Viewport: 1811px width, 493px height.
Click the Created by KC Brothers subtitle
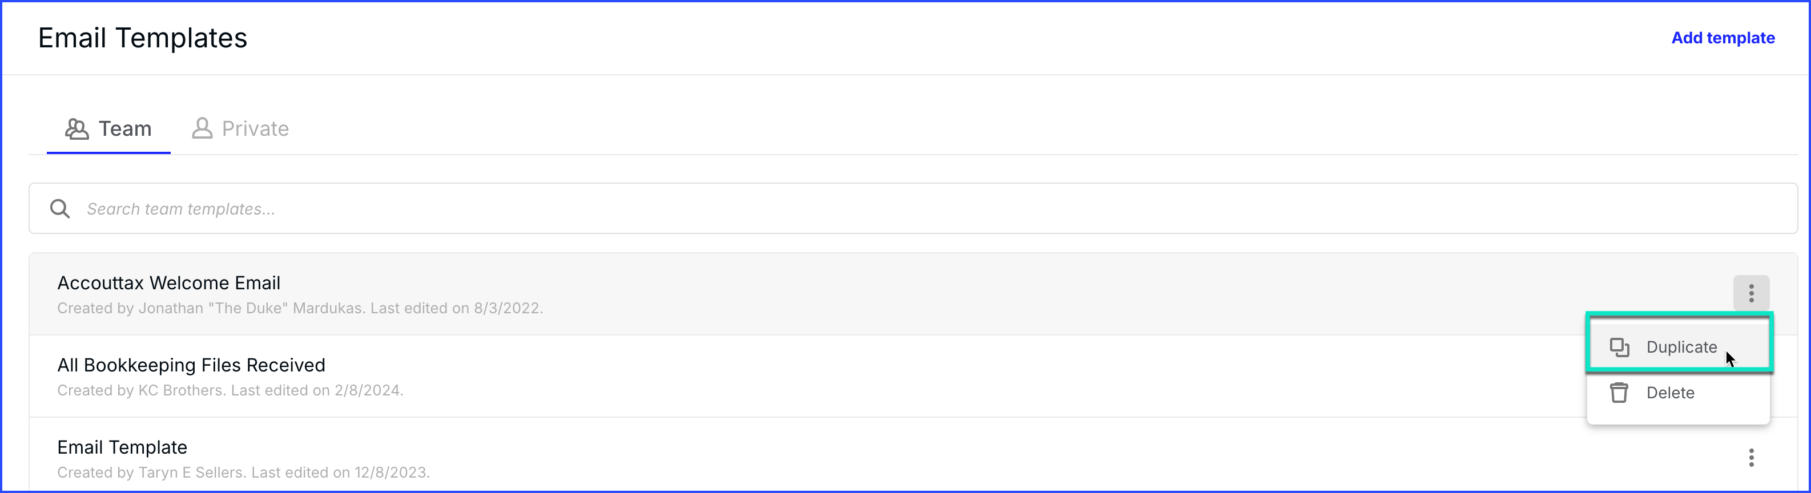point(230,390)
